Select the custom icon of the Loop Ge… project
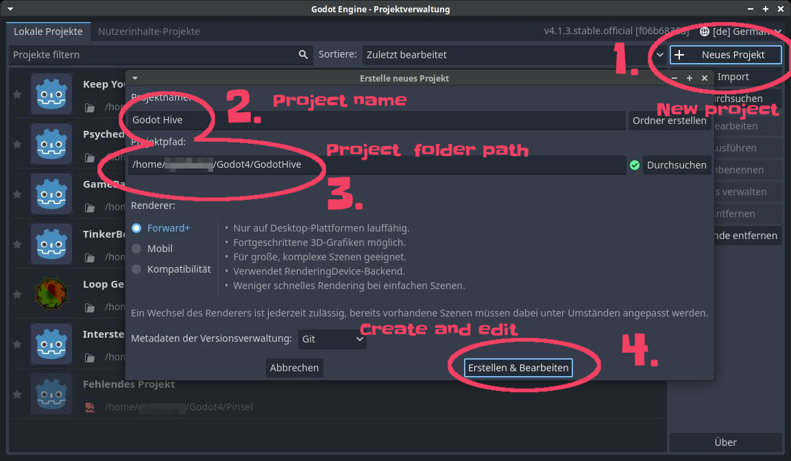791x461 pixels. pos(51,294)
